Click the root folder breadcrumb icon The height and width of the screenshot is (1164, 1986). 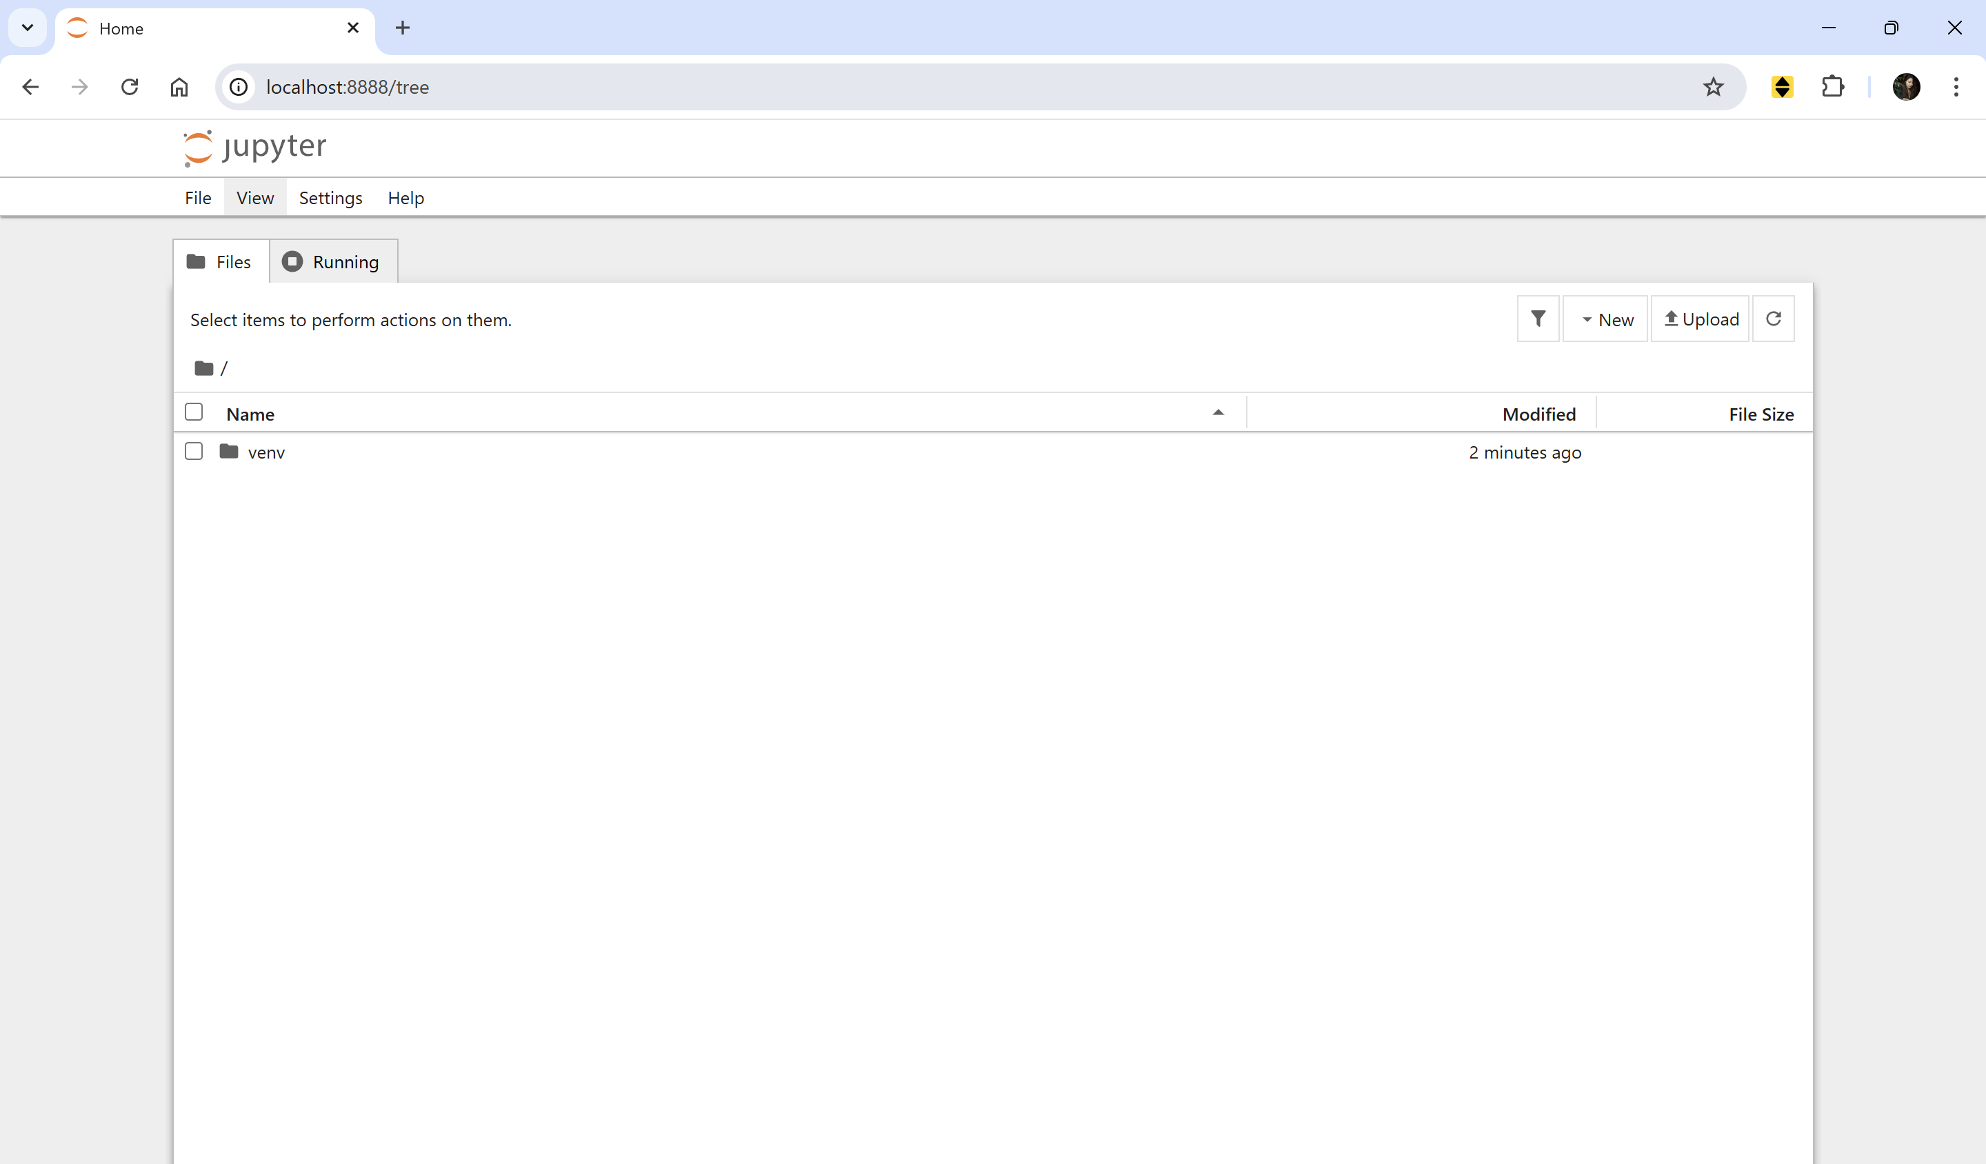point(204,368)
